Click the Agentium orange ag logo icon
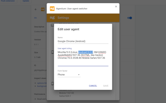The height and width of the screenshot is (103, 166). point(52,8)
